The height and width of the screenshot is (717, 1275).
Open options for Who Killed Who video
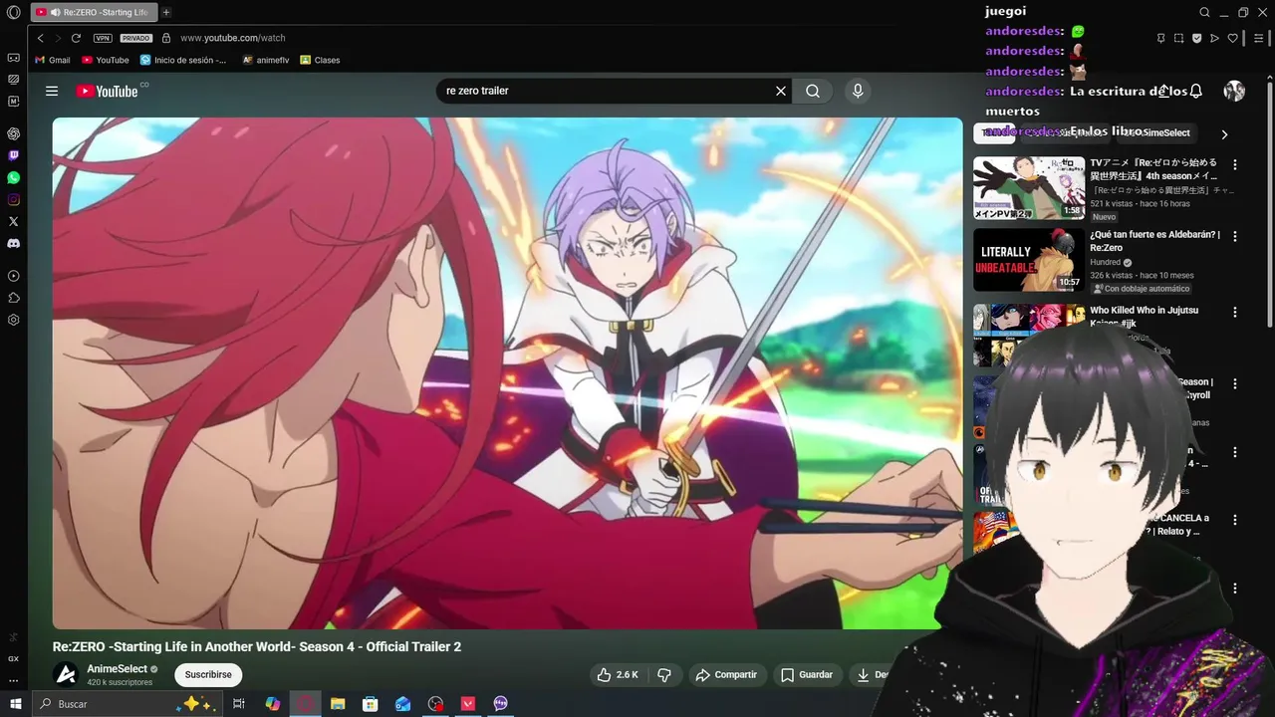tap(1235, 312)
